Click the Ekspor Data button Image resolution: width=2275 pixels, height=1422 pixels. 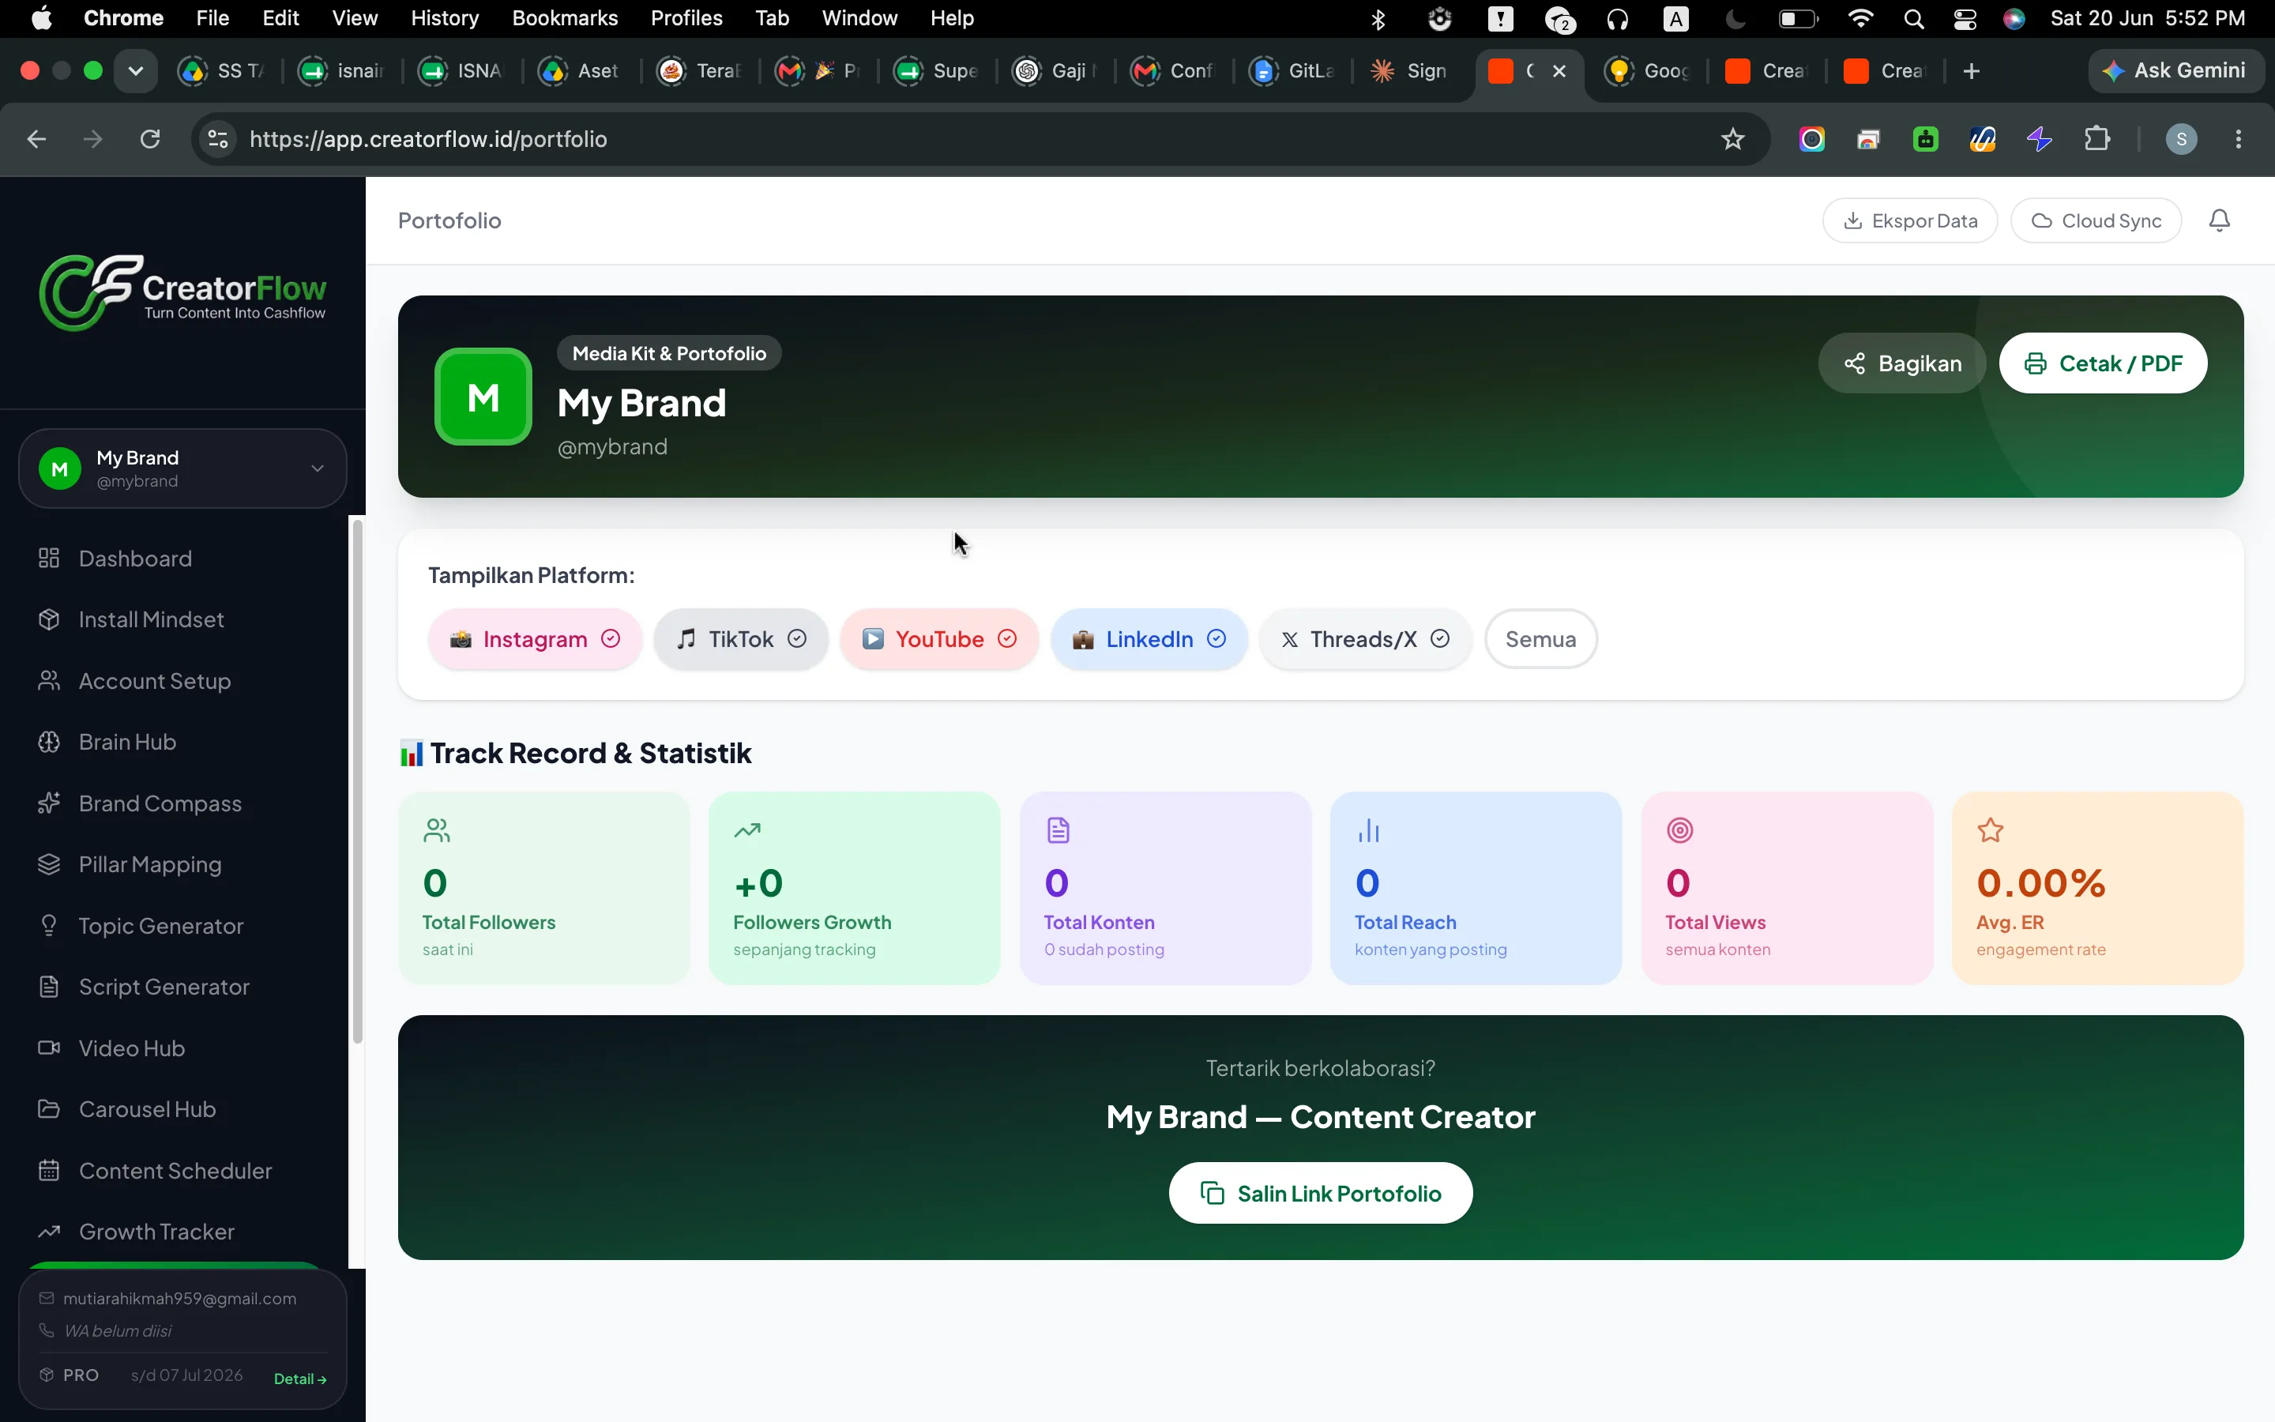1909,220
